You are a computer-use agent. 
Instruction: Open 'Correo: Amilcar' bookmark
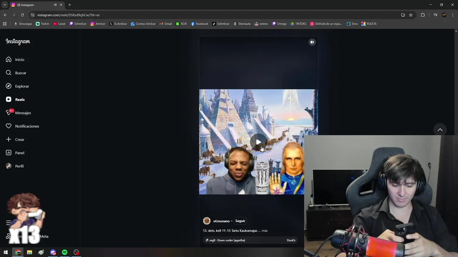[143, 24]
